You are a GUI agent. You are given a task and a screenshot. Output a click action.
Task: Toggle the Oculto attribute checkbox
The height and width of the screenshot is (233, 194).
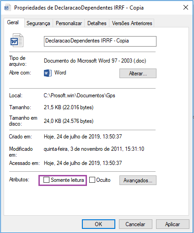click(x=92, y=180)
